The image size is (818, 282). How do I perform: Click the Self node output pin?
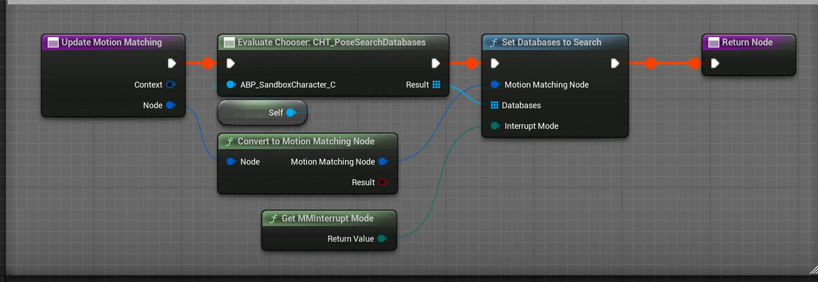290,113
